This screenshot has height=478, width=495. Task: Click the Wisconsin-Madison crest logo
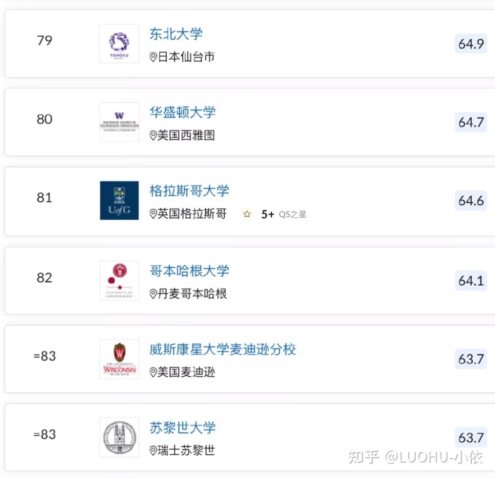pos(119,359)
